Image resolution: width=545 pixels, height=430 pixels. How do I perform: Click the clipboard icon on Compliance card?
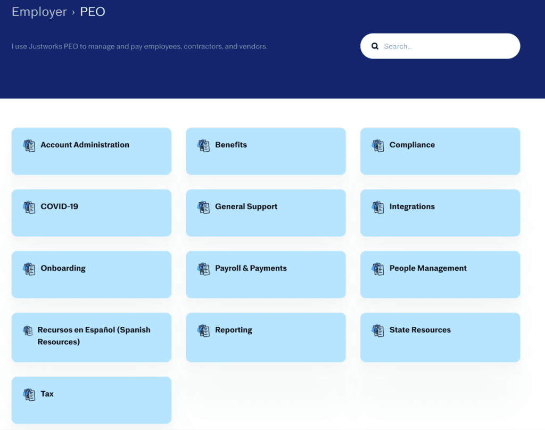[x=378, y=144]
